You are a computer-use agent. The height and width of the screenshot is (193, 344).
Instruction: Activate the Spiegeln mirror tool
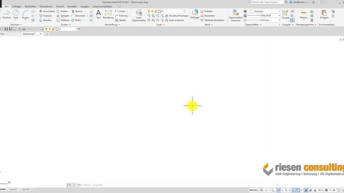(x=63, y=16)
